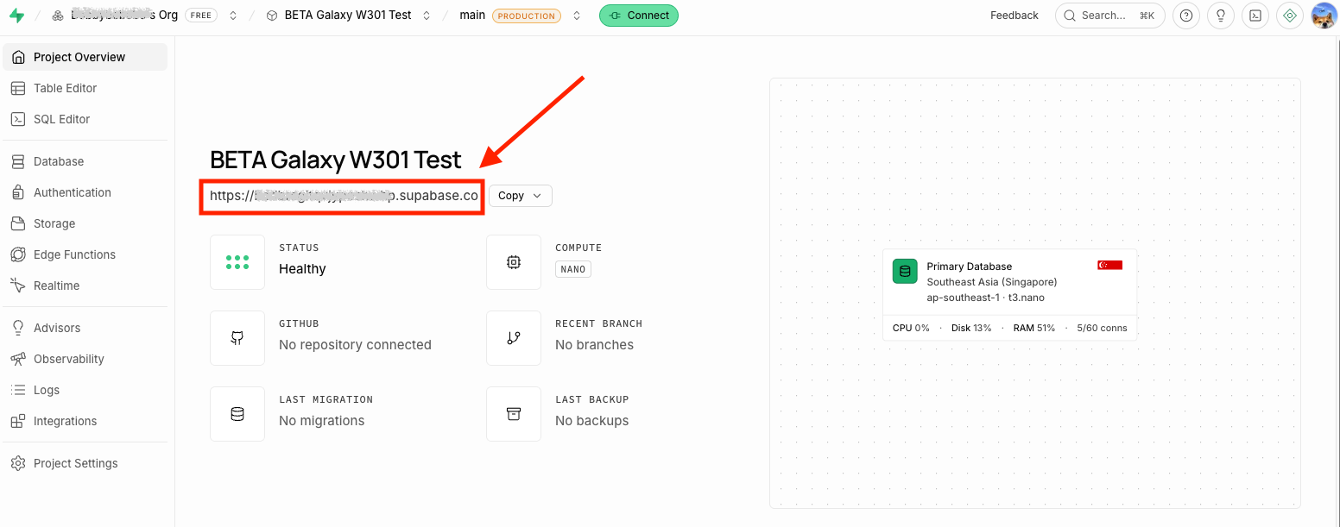This screenshot has width=1340, height=527.
Task: Click the user avatar picture
Action: point(1324,16)
